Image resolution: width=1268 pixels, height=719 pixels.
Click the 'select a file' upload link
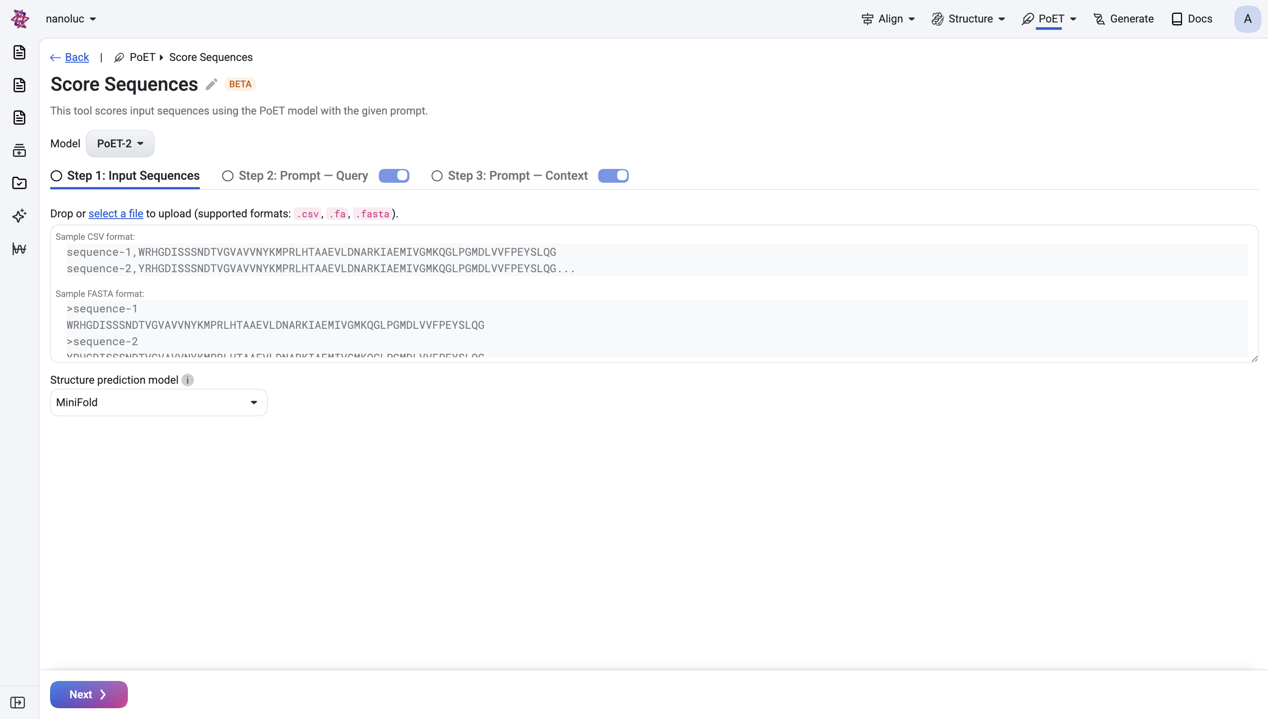pos(116,214)
